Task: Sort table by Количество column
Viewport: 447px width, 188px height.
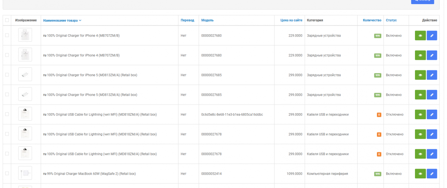Action: pos(372,20)
